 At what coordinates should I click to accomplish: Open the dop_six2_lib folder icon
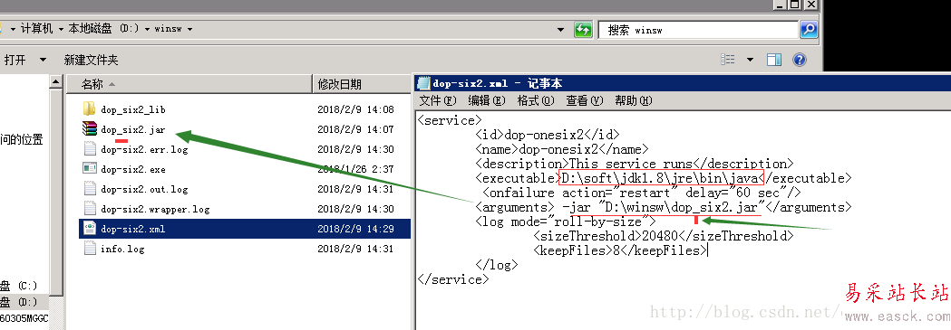coord(89,109)
